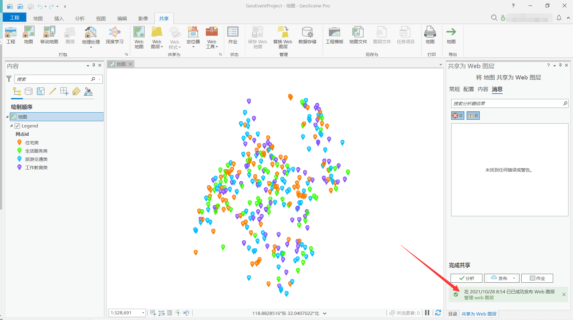The width and height of the screenshot is (573, 320).
Task: Open the 影像 ribbon tab
Action: (143, 18)
